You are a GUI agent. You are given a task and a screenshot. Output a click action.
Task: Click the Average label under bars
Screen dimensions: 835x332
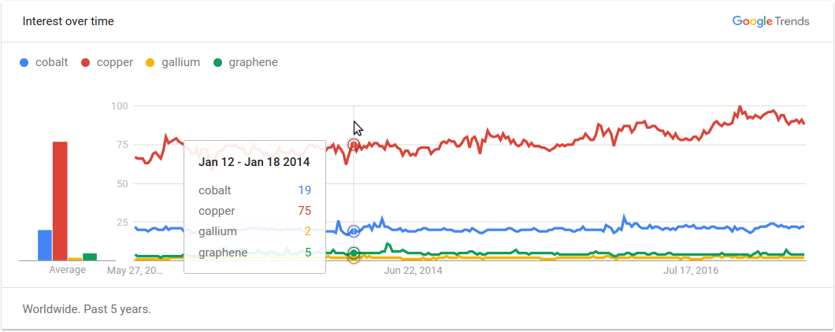[x=68, y=270]
